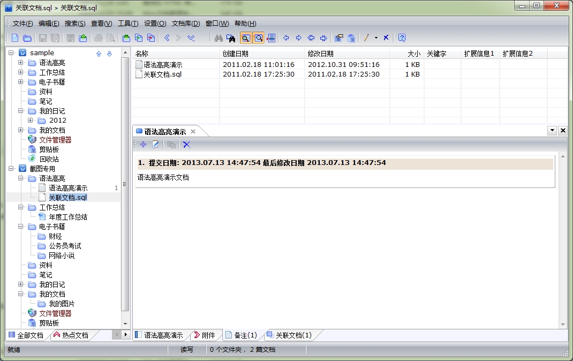The height and width of the screenshot is (361, 573).
Task: Click the single blue right arrow icon
Action: (299, 38)
